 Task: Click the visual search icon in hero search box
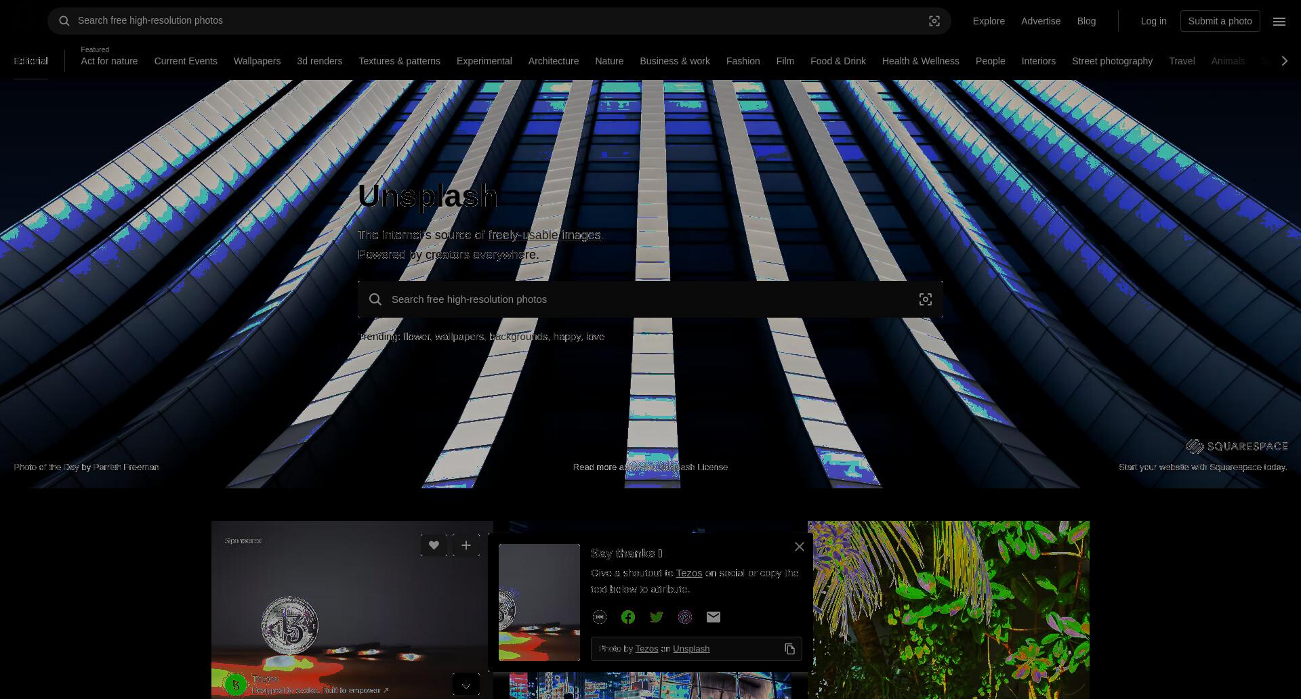click(926, 299)
